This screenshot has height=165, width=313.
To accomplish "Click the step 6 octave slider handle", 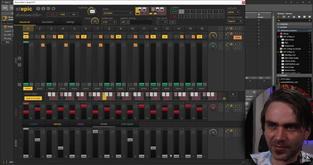I will [x=84, y=106].
